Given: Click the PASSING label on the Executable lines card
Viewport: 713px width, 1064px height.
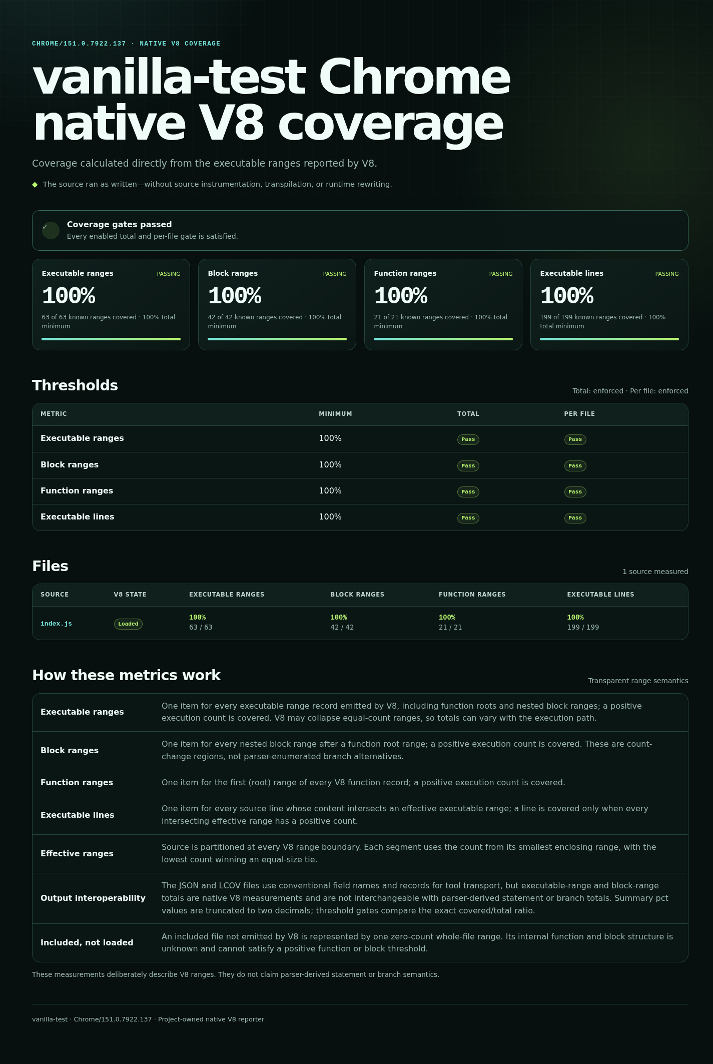Looking at the screenshot, I should tap(667, 274).
